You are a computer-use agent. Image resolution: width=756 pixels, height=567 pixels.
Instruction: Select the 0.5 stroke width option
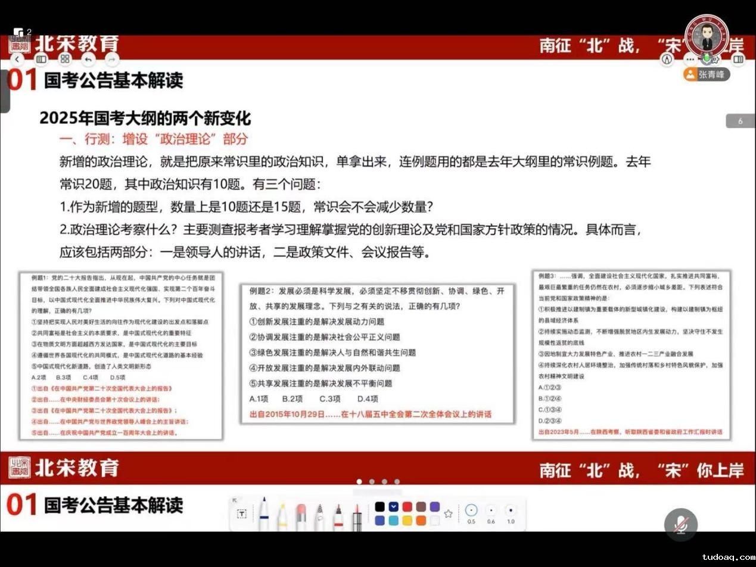click(x=471, y=510)
